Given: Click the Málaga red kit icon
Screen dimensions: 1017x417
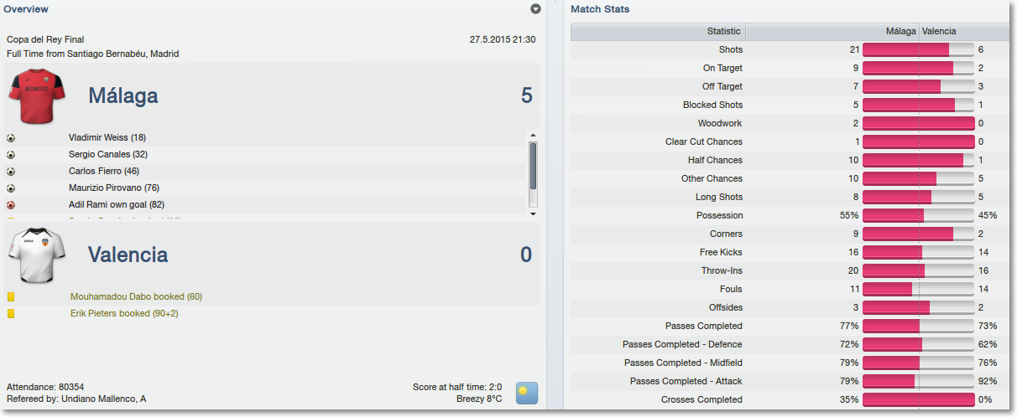Looking at the screenshot, I should tap(37, 95).
